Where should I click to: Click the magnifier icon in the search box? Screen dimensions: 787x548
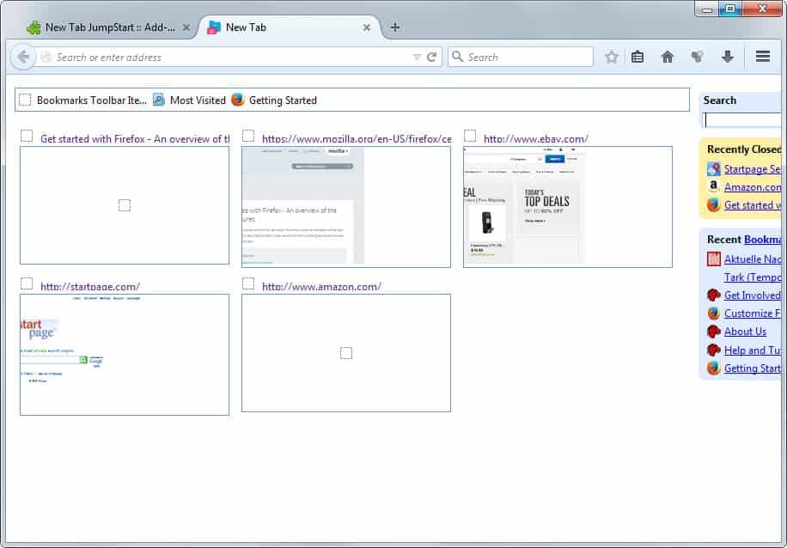point(457,57)
